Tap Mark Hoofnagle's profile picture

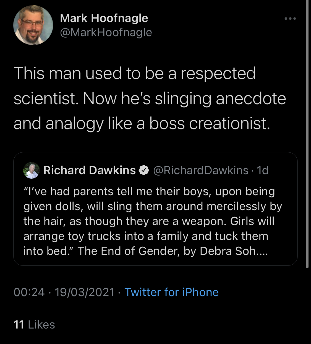pyautogui.click(x=33, y=25)
